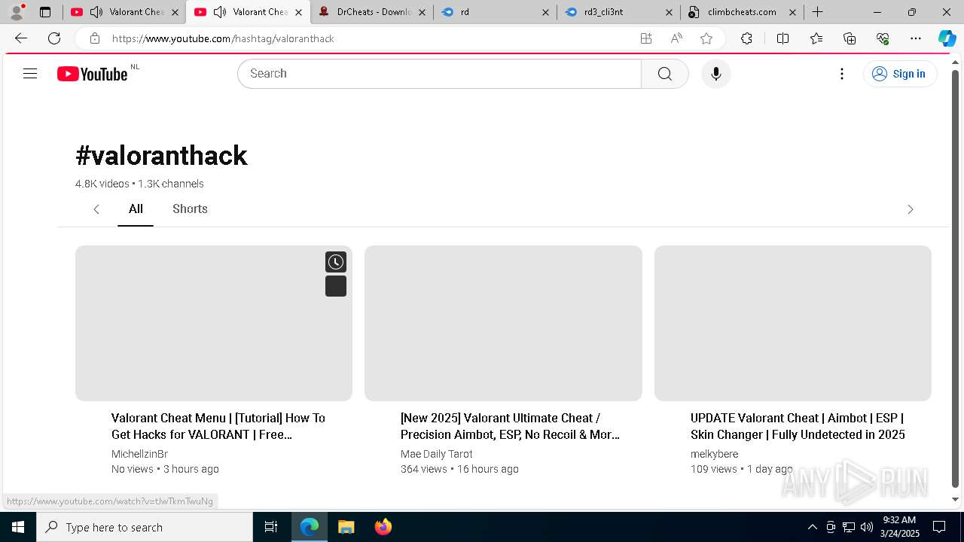Open YouTube settings three-dot menu

(842, 74)
